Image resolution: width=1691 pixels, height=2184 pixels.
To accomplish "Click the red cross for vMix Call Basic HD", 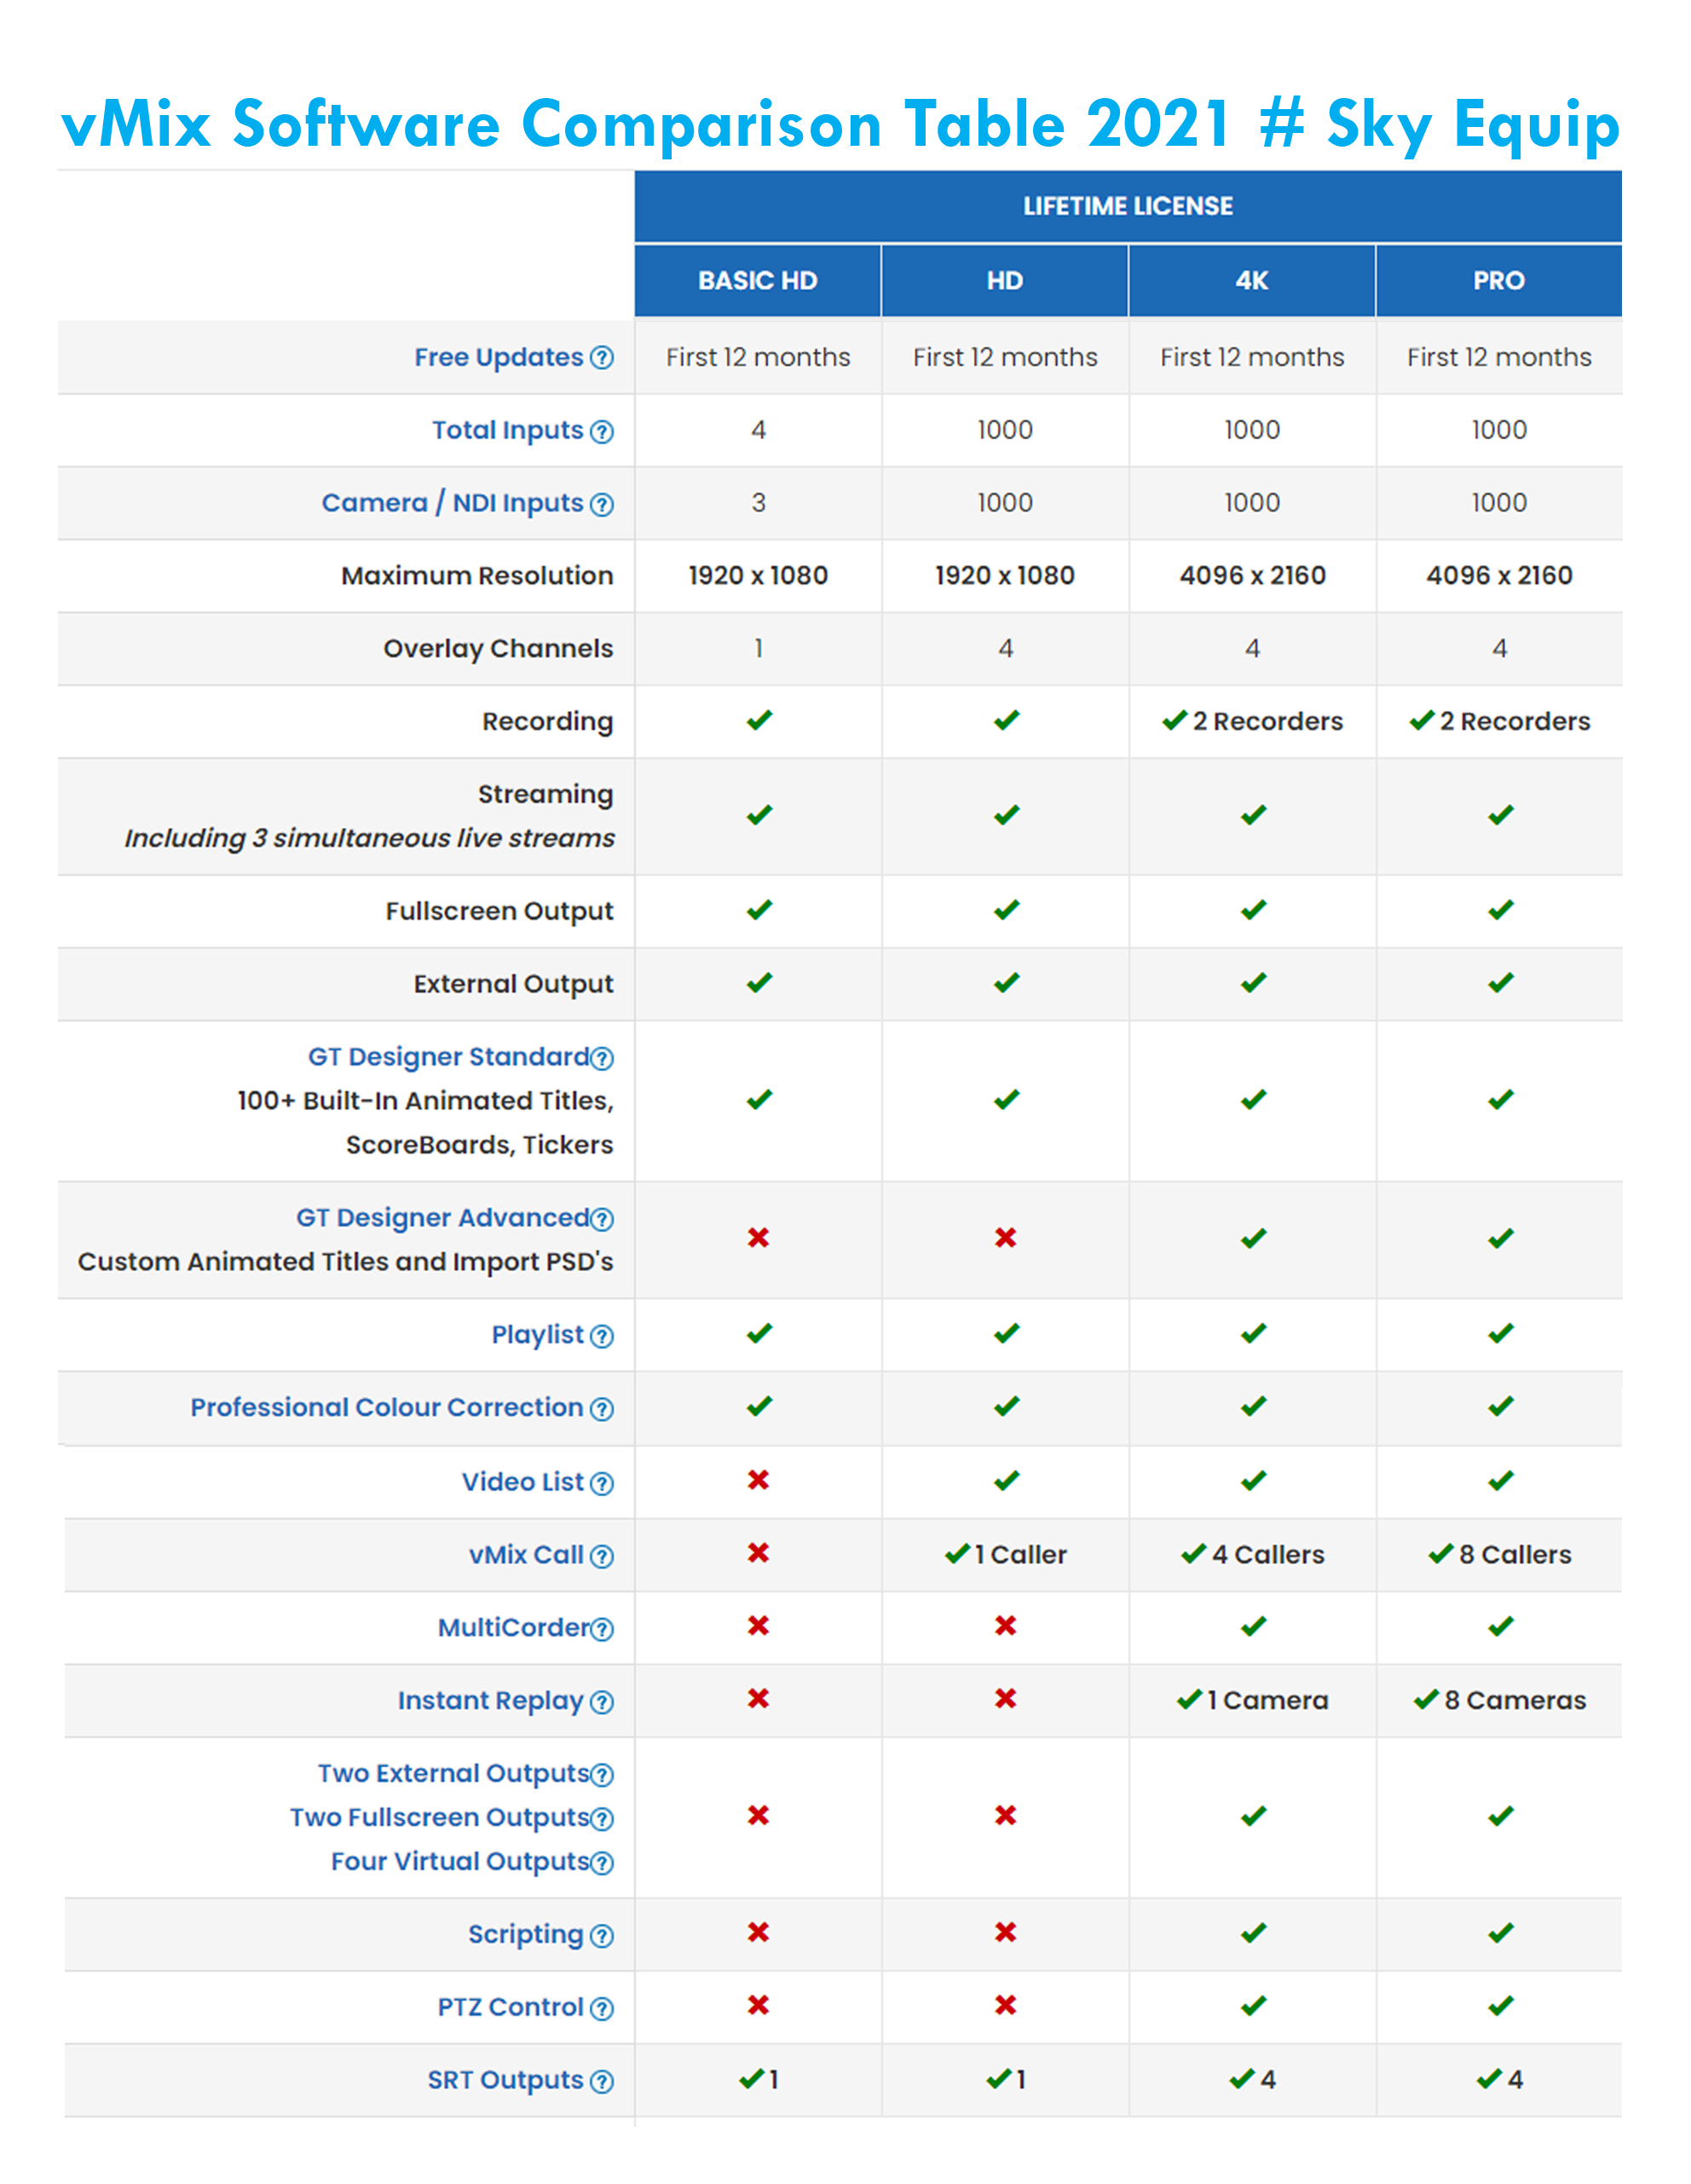I will click(758, 1553).
